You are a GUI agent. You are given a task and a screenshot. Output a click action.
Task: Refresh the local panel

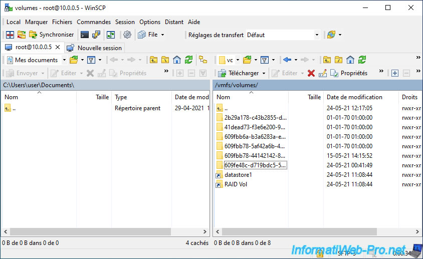coord(188,60)
